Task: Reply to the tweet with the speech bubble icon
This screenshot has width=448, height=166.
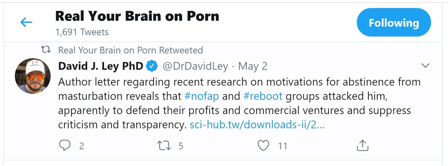Action: coord(65,145)
